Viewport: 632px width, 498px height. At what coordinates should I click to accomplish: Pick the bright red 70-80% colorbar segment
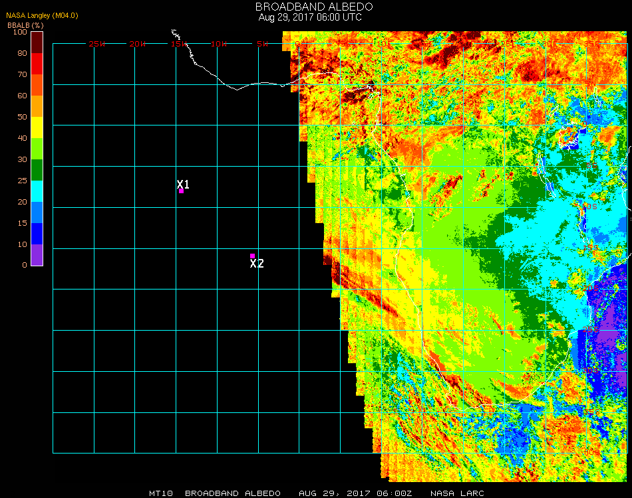tap(37, 63)
